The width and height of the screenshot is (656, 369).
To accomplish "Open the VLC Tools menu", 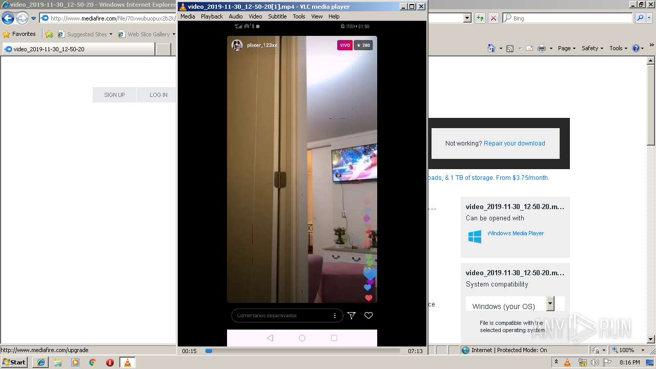I will tap(299, 16).
